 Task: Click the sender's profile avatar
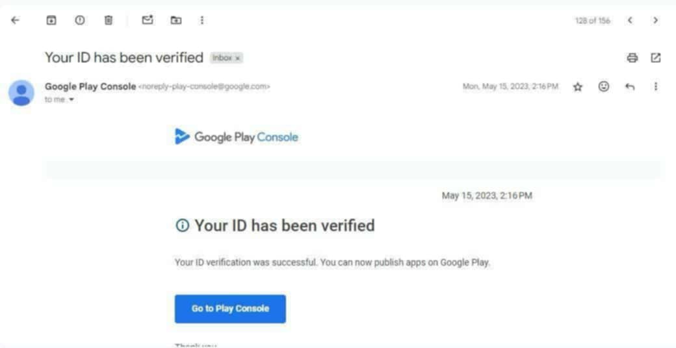pos(21,93)
